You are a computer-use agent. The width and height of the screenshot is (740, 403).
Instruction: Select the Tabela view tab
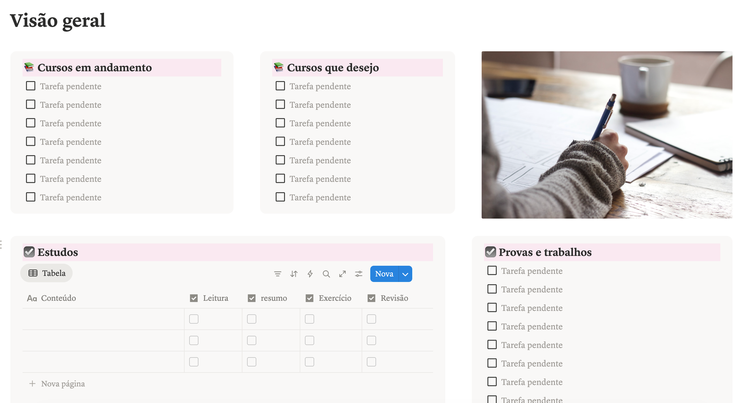47,273
